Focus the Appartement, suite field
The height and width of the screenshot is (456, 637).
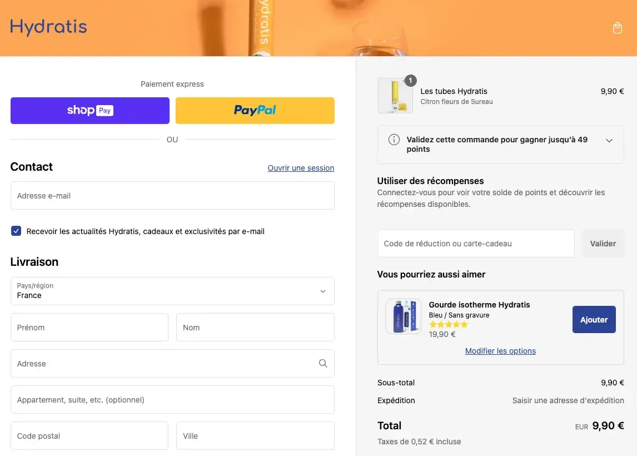(x=173, y=399)
